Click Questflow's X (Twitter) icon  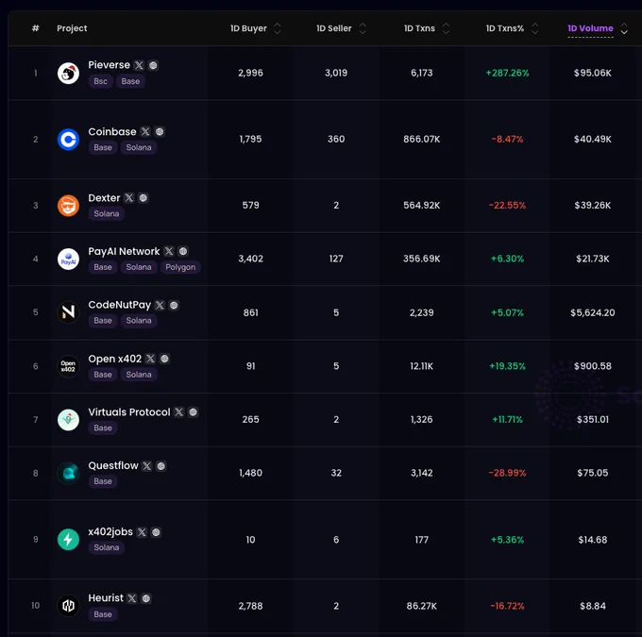tap(147, 466)
